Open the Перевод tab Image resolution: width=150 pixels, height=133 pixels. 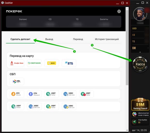pos(78,39)
